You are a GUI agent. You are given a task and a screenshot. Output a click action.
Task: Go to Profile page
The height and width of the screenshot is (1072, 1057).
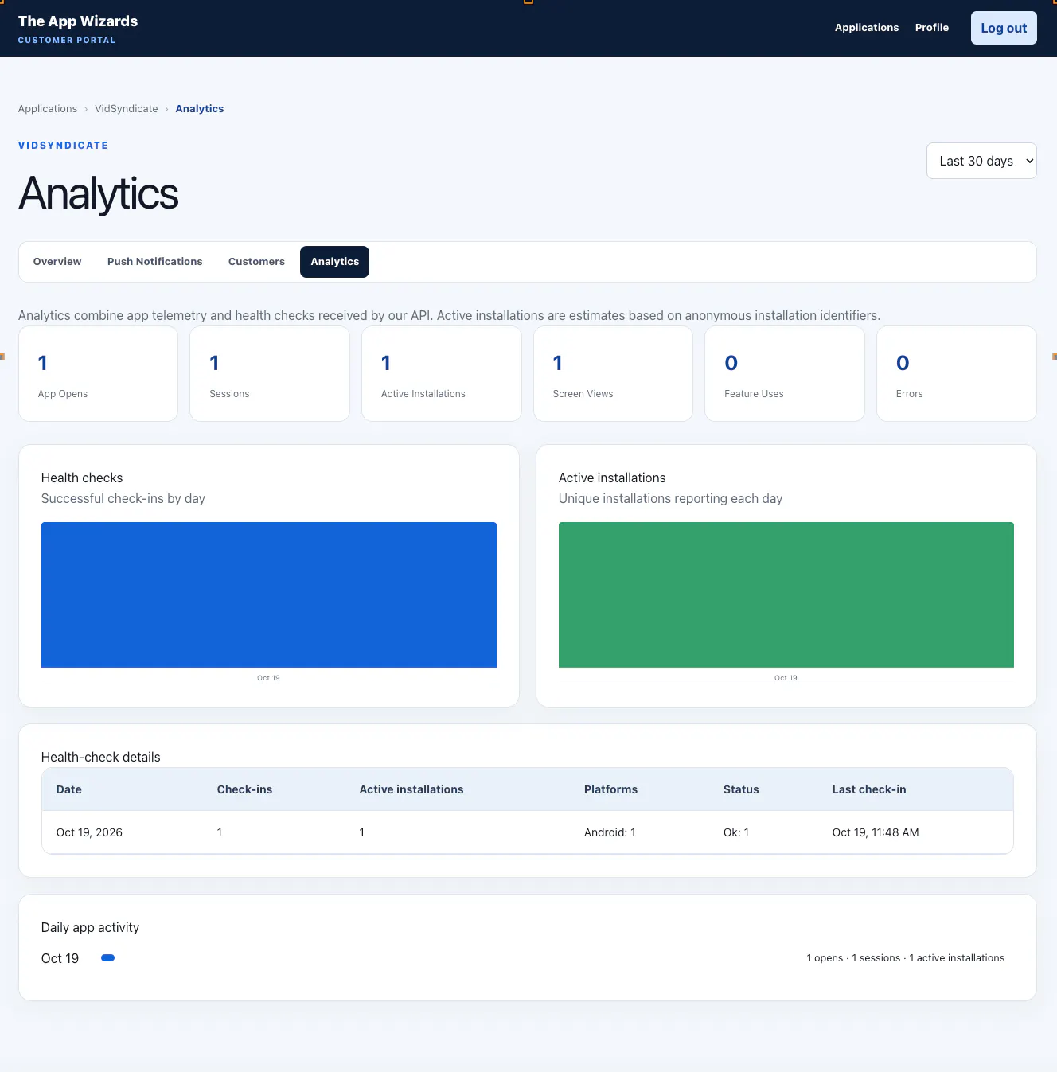pos(931,28)
